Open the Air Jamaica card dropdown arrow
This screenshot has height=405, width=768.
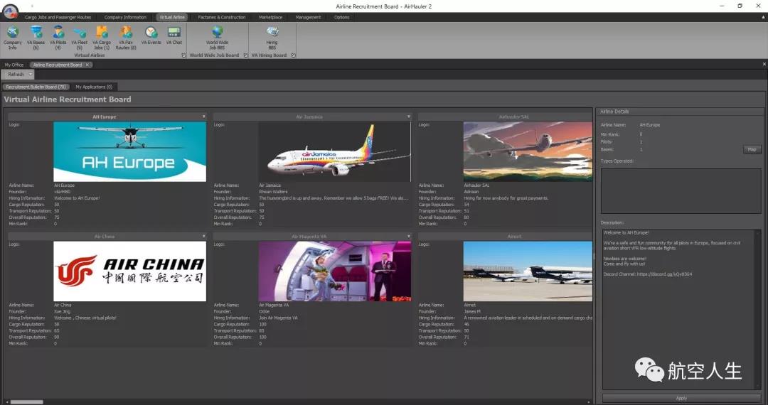click(408, 117)
